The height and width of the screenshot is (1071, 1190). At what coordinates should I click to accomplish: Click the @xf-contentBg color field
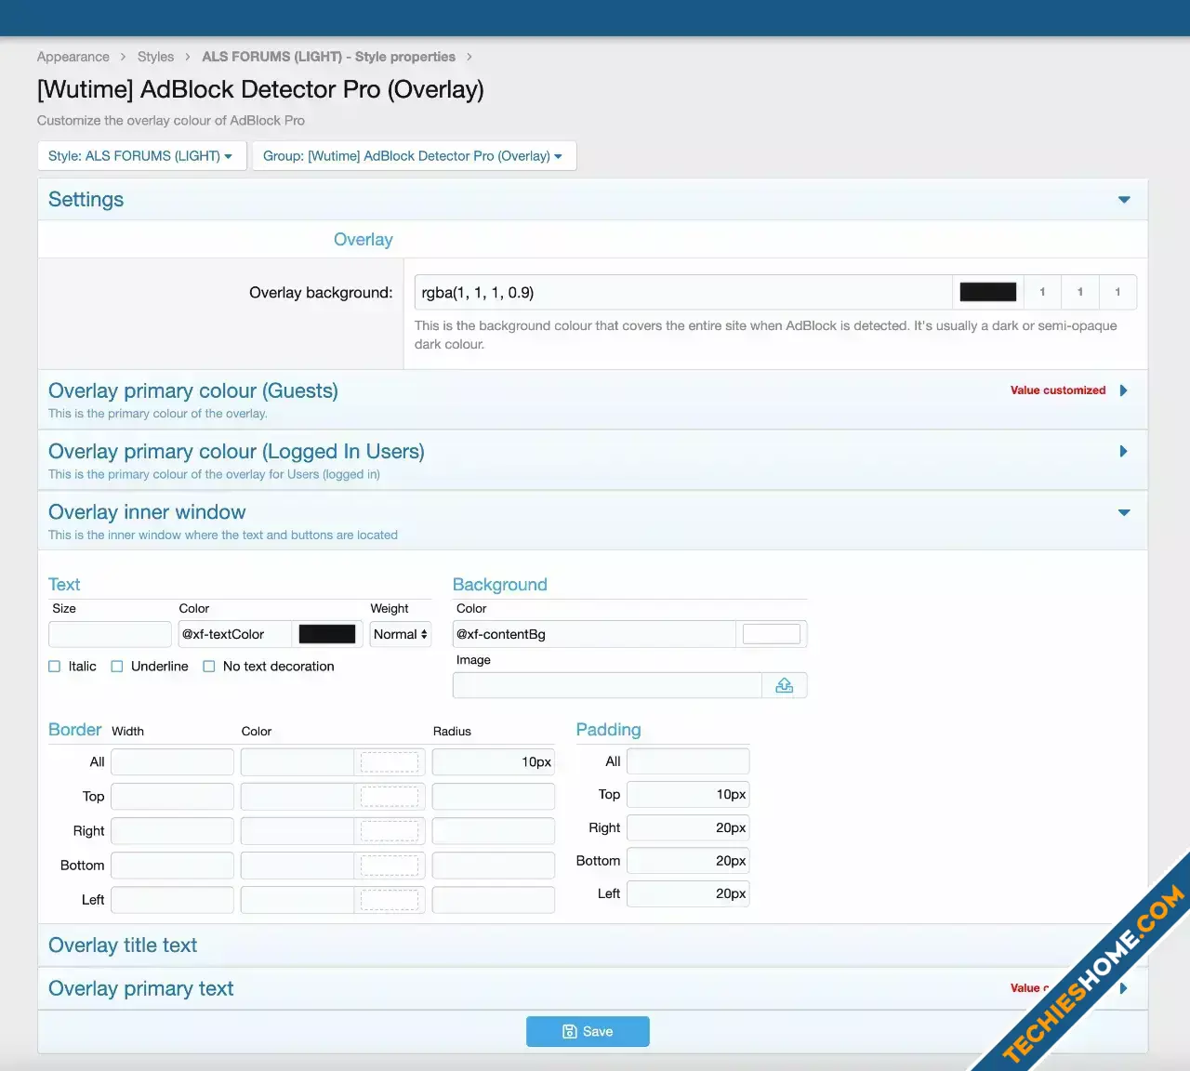[x=594, y=634]
